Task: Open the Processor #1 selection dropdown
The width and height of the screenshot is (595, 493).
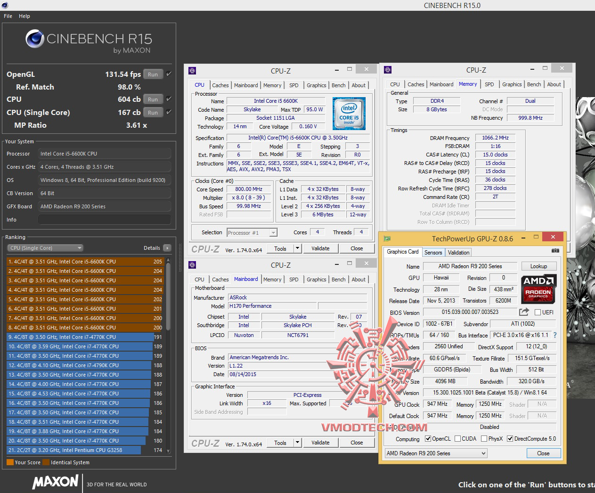Action: point(252,232)
